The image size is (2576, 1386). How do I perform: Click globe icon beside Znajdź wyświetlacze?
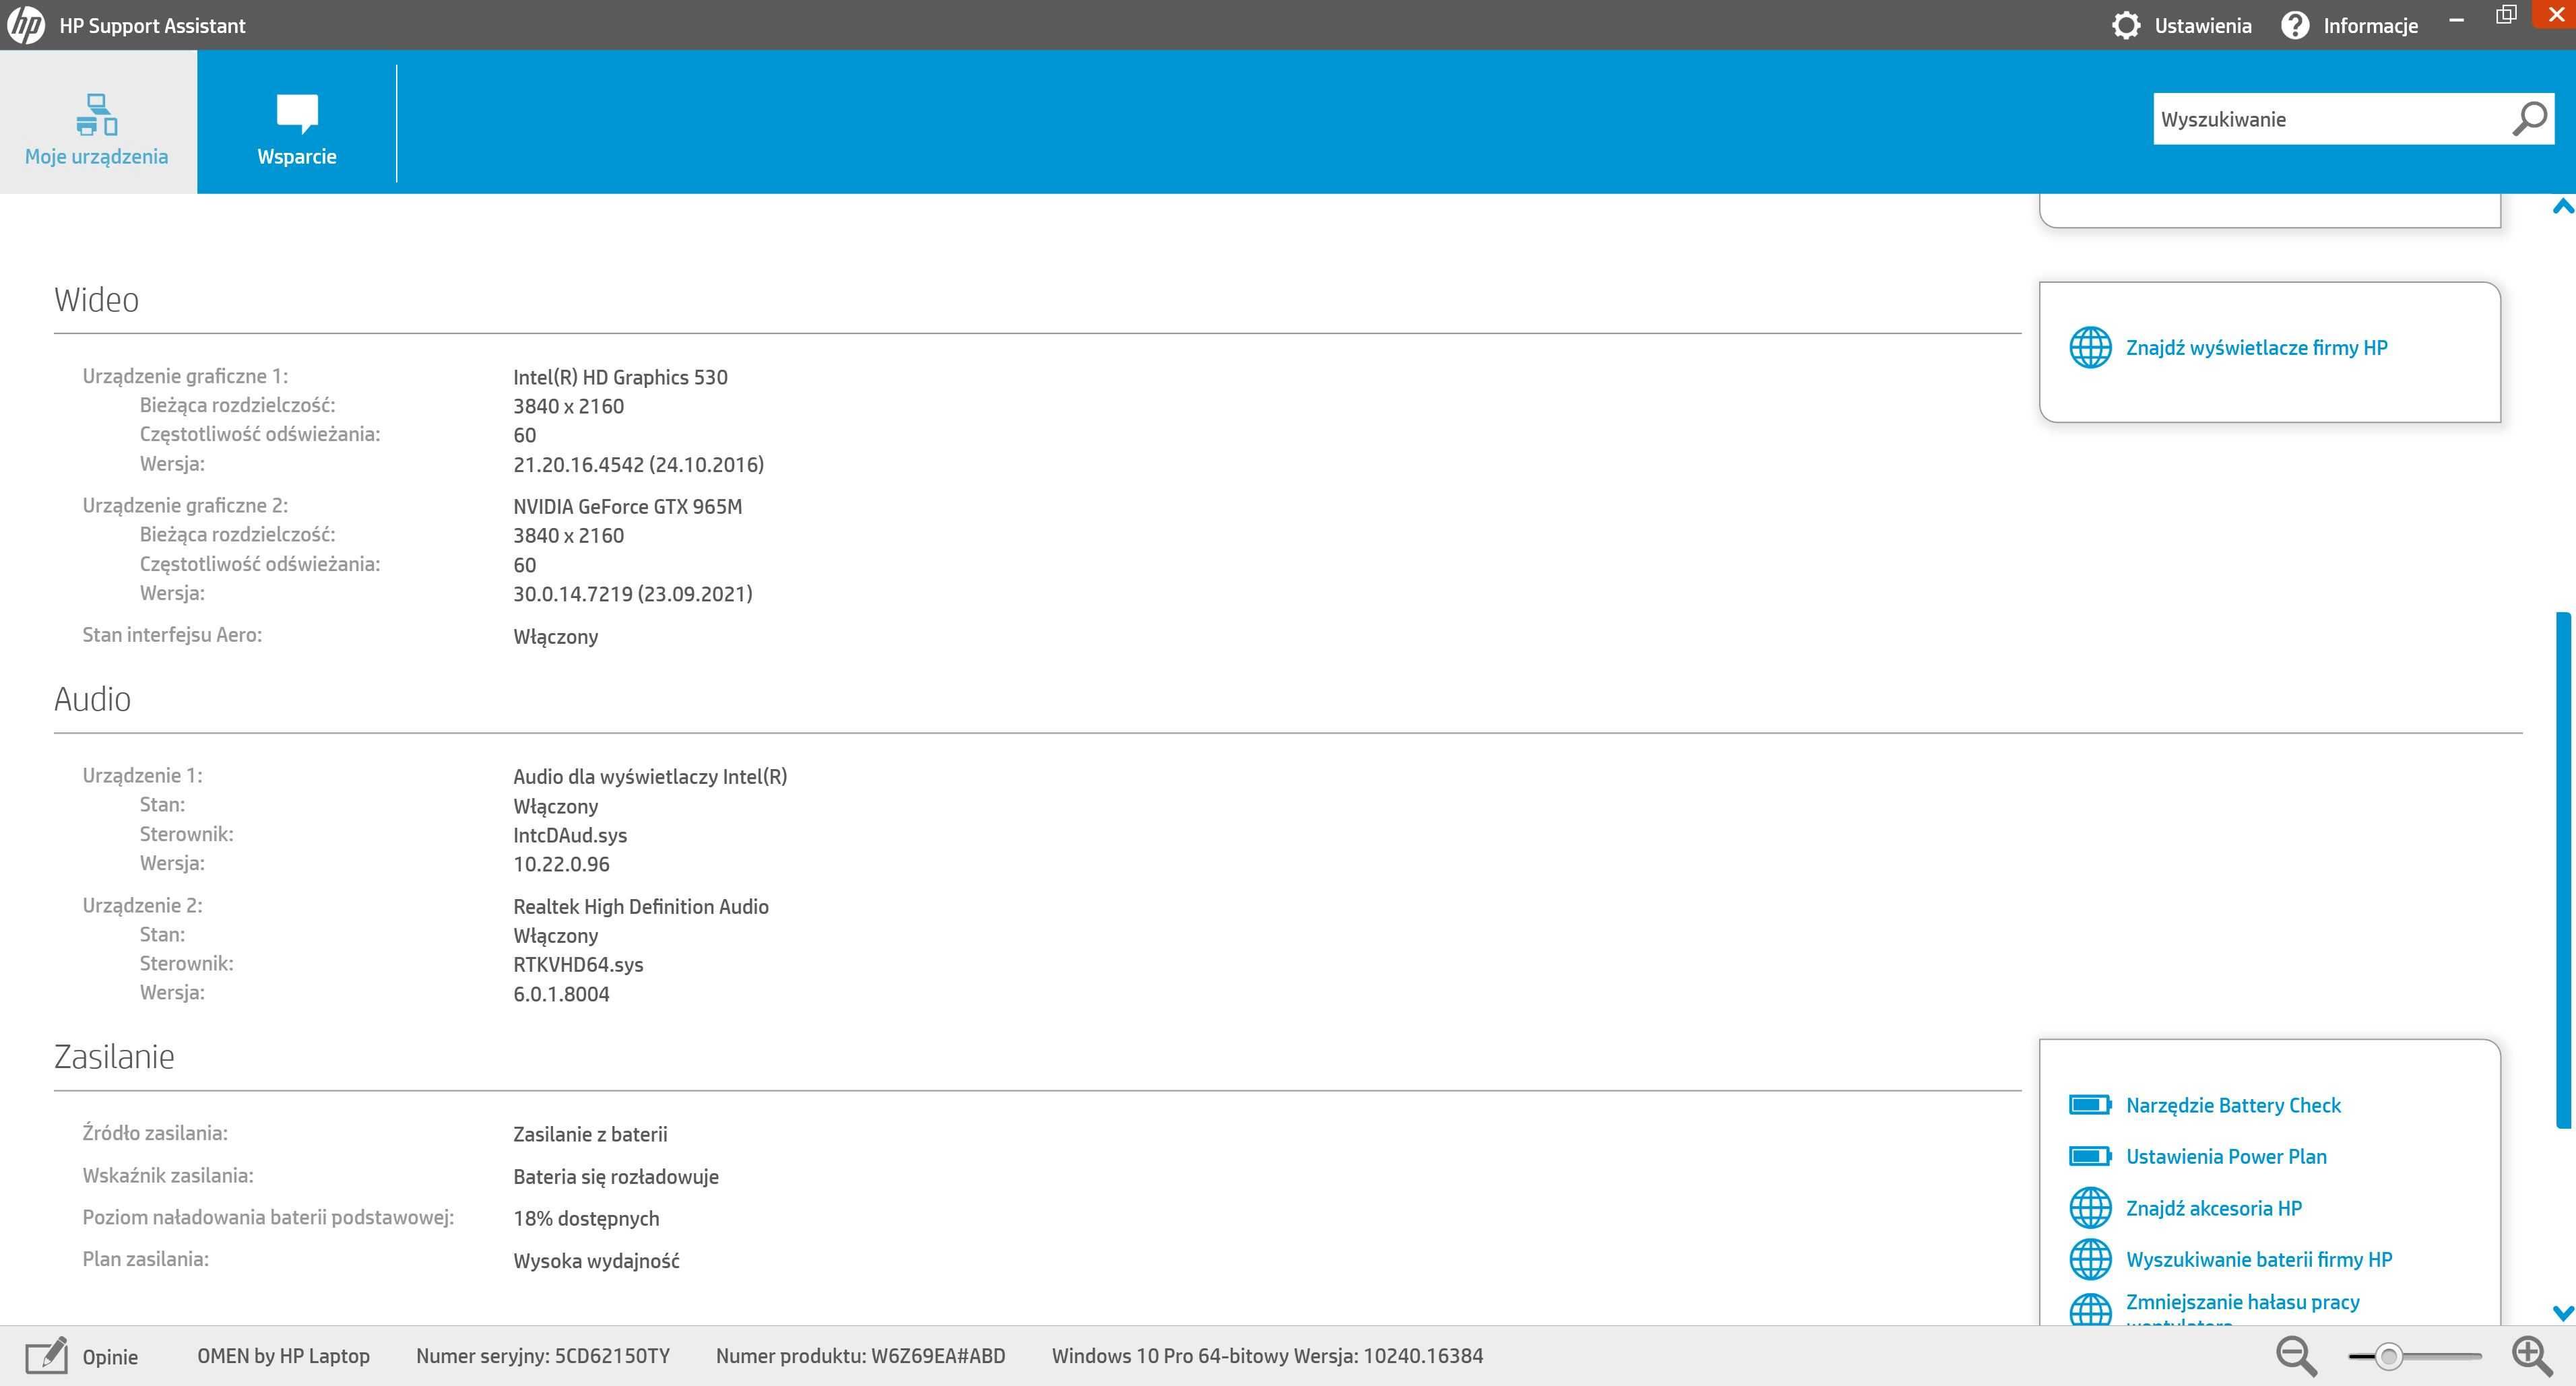click(x=2090, y=348)
